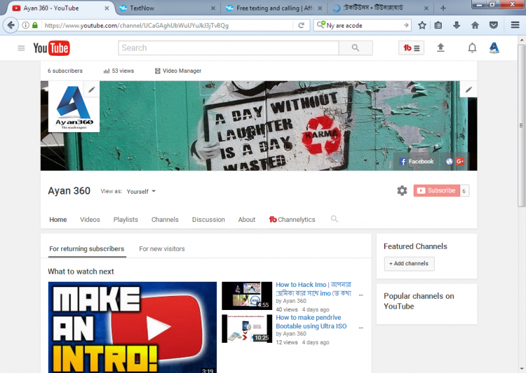Click the website globe link on banner
Viewport: 526px width, 373px height.
(449, 162)
